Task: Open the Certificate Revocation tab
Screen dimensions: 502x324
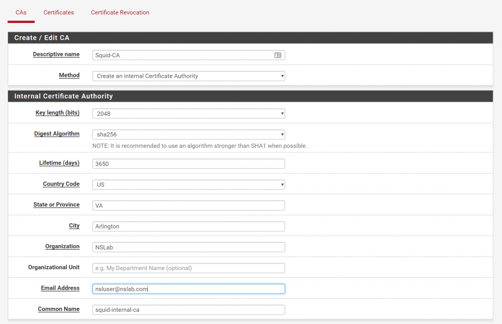Action: 120,12
